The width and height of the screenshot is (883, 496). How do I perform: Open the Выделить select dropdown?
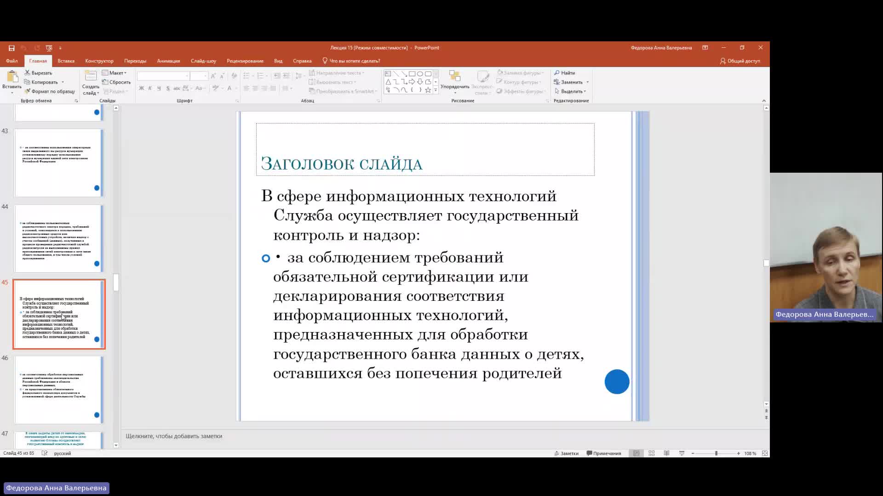(570, 91)
